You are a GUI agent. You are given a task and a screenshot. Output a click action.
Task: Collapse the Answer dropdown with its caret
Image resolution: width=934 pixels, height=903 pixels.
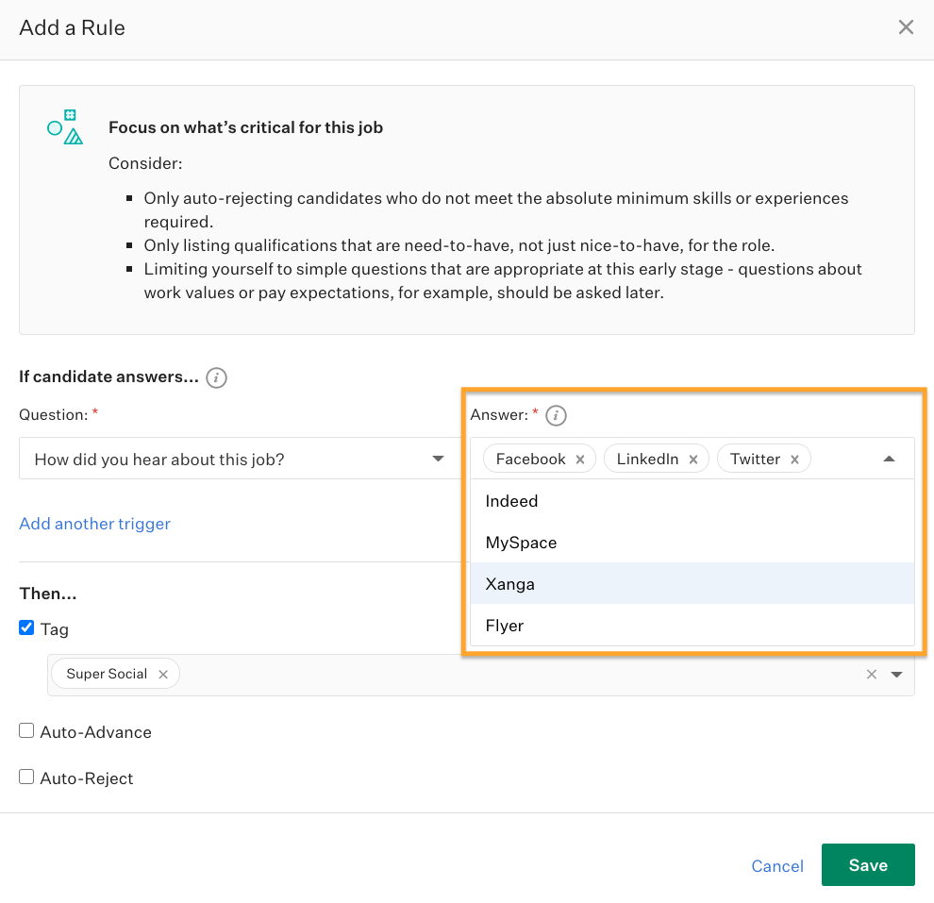[x=888, y=458]
